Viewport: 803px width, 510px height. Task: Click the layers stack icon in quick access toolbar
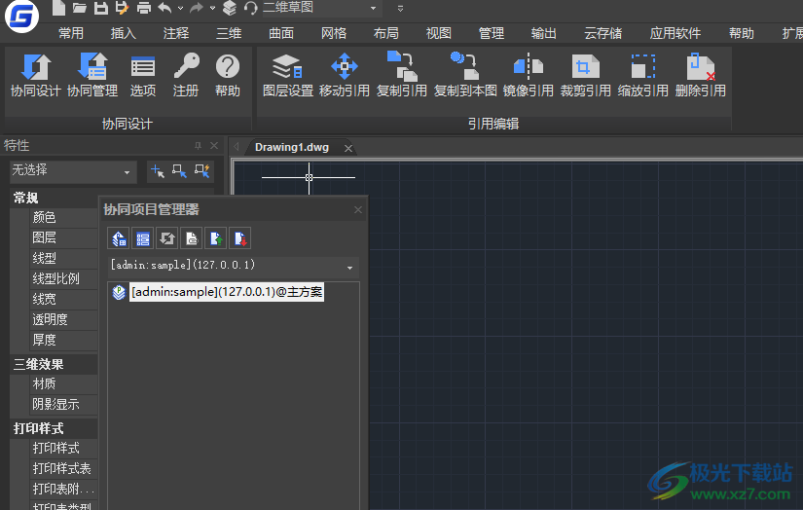click(230, 8)
